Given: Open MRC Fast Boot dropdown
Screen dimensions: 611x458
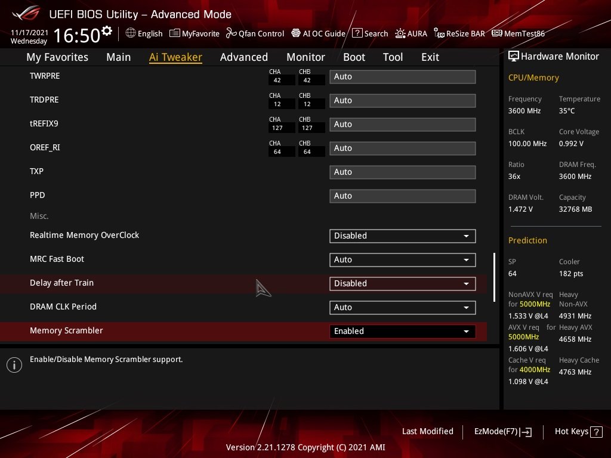Looking at the screenshot, I should tap(403, 260).
